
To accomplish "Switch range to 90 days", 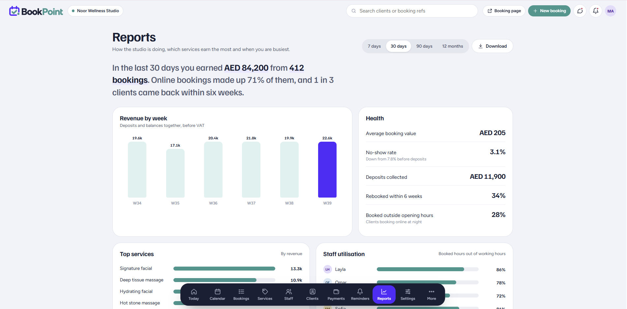I will [424, 46].
